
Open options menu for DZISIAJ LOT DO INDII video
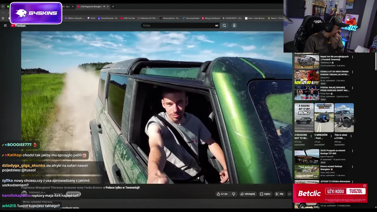[x=353, y=72]
